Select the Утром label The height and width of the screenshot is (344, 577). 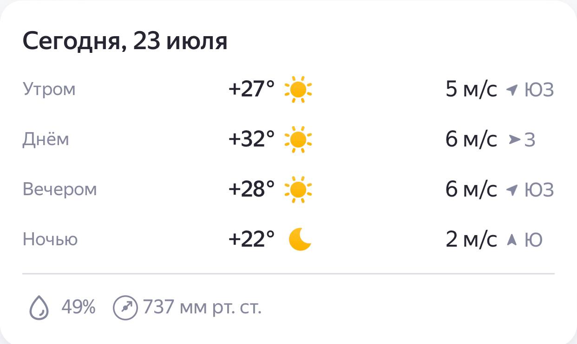coord(49,89)
